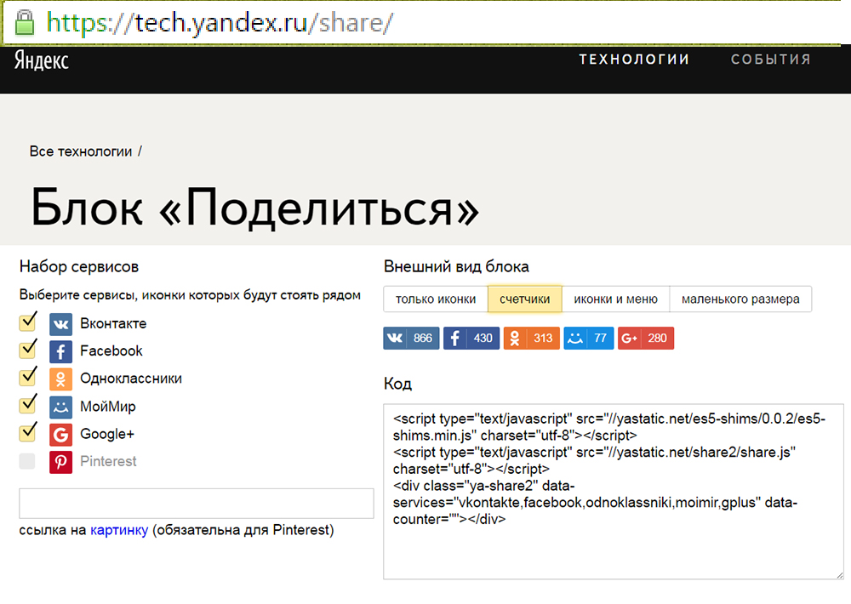The image size is (851, 604).
Task: Open the ТЕХНОЛОГИИ header menu
Action: (634, 60)
